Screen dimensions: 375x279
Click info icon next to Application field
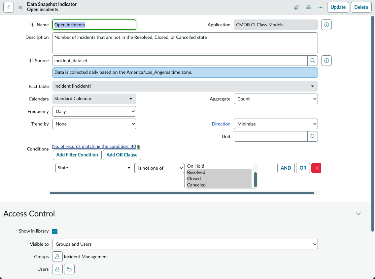326,25
